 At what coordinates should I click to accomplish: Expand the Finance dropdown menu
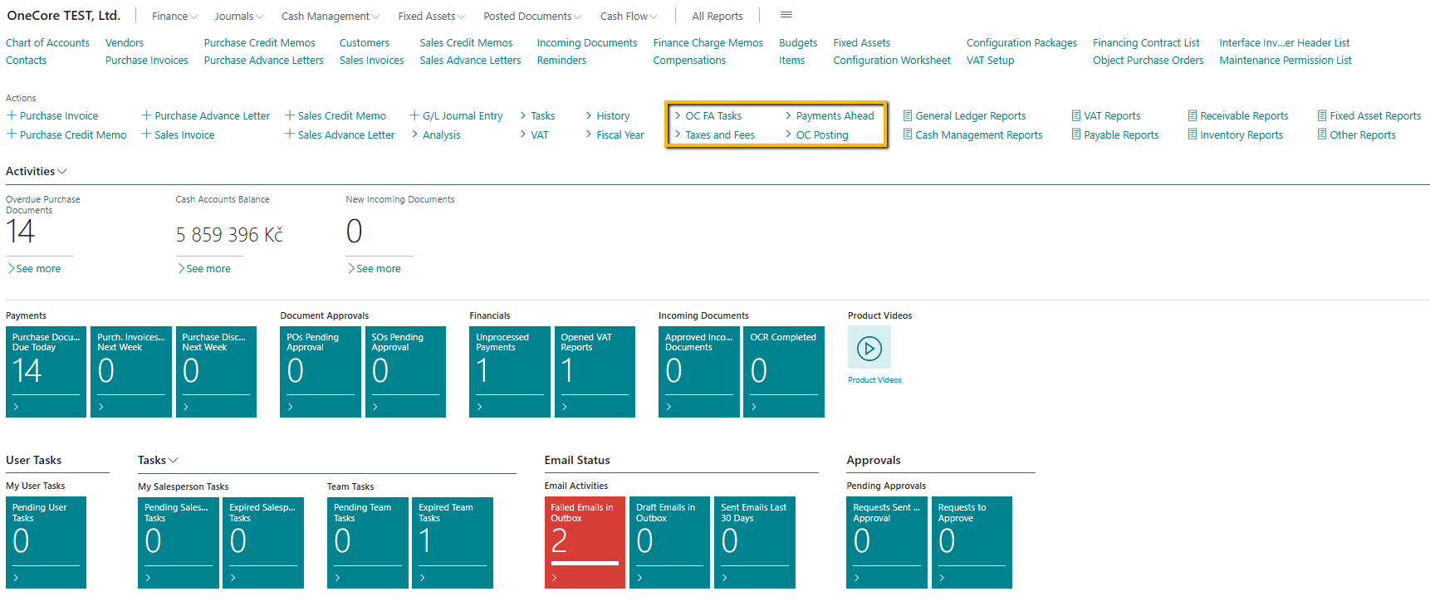point(174,17)
